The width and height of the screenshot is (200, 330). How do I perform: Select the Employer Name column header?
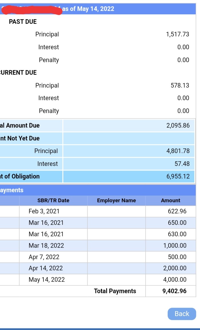pos(116,200)
